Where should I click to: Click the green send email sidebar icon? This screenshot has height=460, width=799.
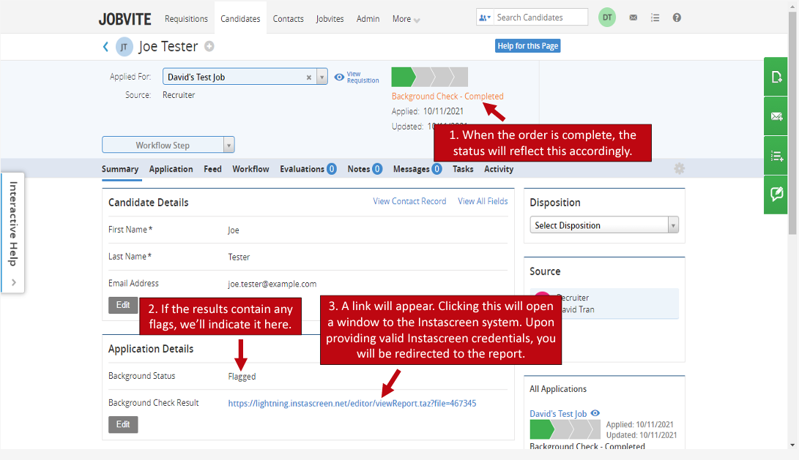(x=776, y=116)
